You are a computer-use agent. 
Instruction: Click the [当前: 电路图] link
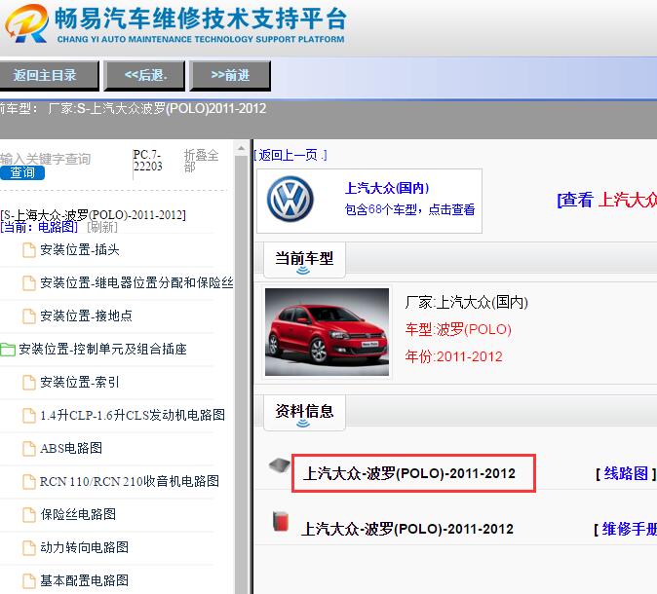(39, 227)
